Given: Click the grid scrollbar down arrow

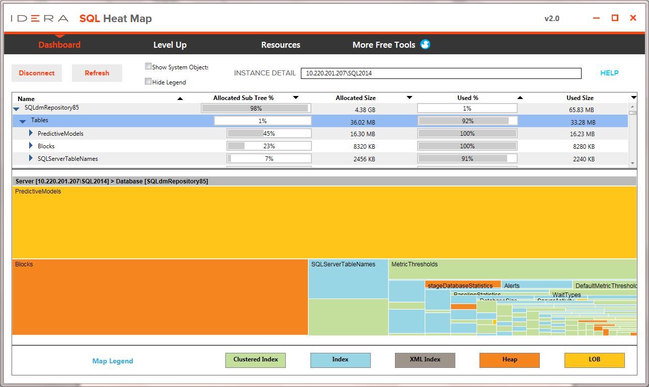Looking at the screenshot, I should tap(632, 164).
